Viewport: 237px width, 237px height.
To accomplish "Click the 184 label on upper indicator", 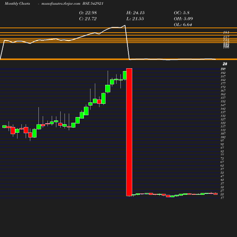I will 226,32.
